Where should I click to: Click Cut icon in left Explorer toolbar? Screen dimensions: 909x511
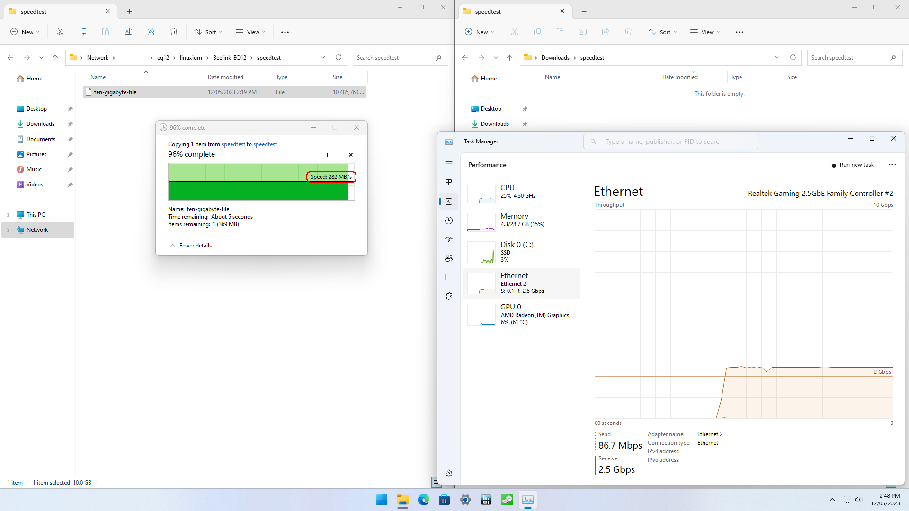click(60, 32)
